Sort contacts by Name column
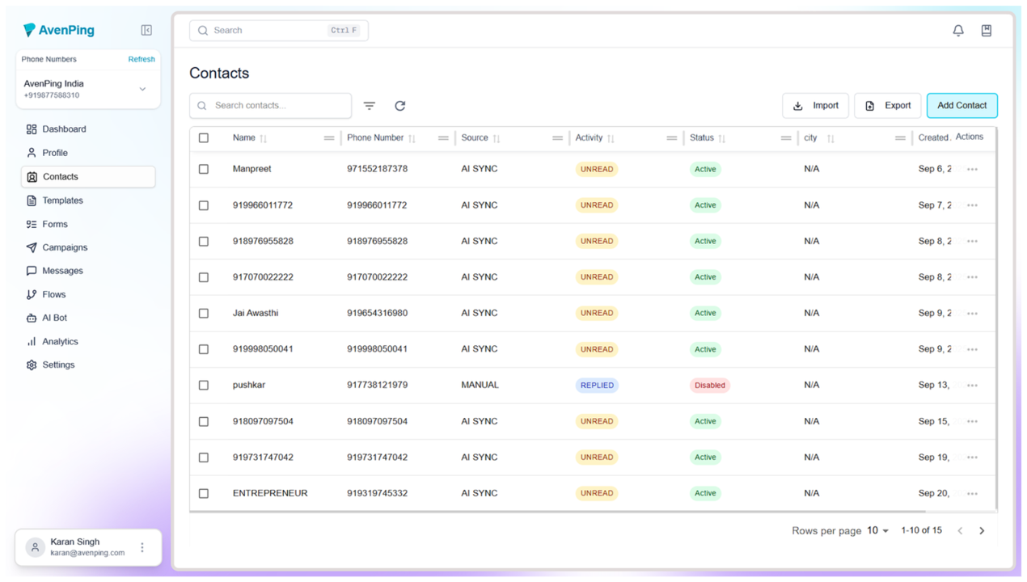Screen dimensions: 1027x582 [263, 138]
